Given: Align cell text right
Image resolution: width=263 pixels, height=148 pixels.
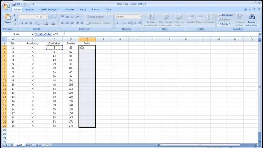Looking at the screenshot, I should 72,23.
